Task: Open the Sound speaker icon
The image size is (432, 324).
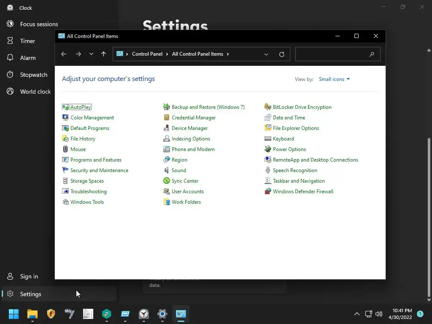Action: pyautogui.click(x=166, y=170)
